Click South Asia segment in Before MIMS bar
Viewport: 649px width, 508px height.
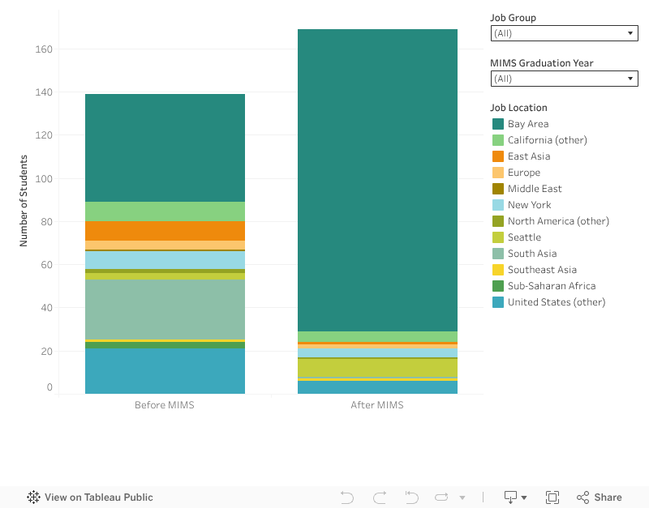pos(165,309)
